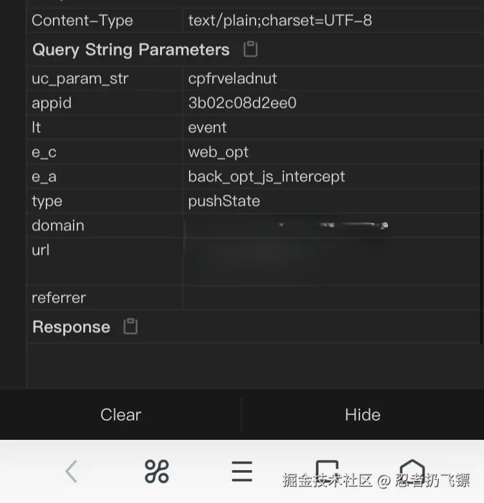484x503 pixels.
Task: Select the uc_param_str parameter row
Action: click(x=80, y=79)
